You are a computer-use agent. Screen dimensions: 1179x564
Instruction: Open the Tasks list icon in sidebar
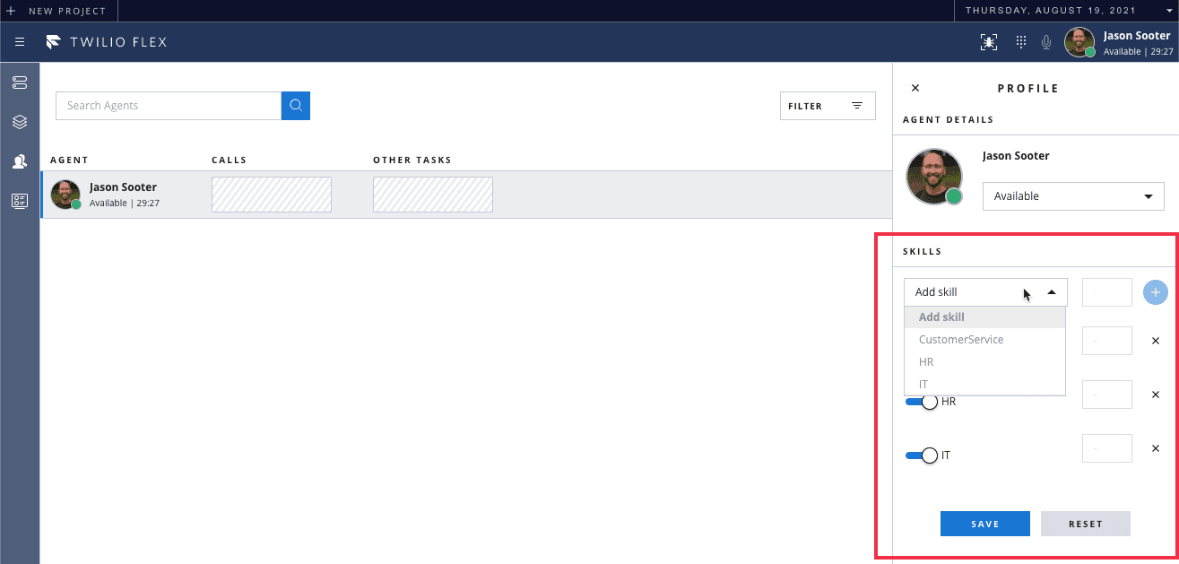20,82
